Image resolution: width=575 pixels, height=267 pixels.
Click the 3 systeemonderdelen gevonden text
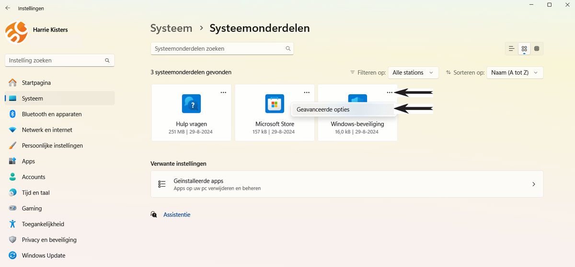pyautogui.click(x=191, y=72)
